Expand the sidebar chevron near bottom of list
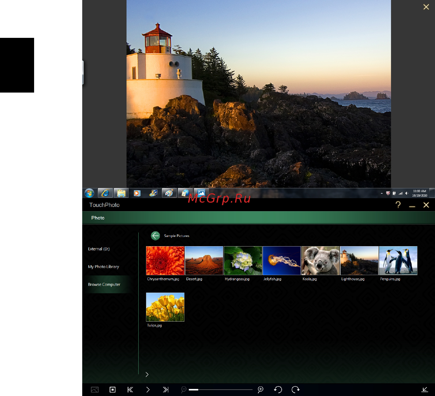 [x=147, y=374]
